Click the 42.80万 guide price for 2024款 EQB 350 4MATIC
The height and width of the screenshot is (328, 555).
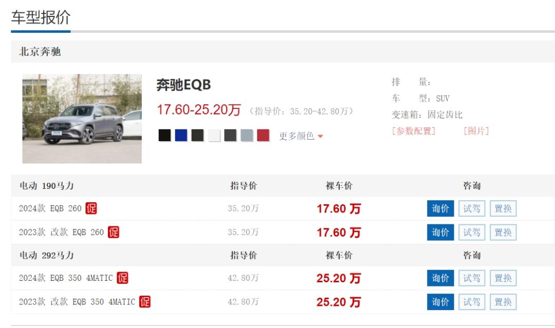pos(243,278)
